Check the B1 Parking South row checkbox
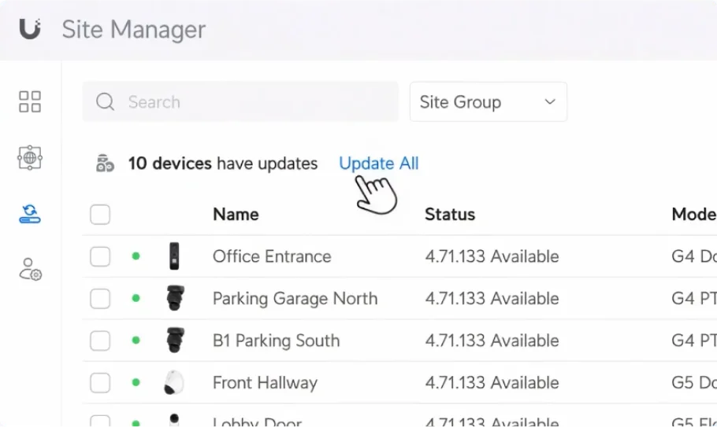 point(100,340)
